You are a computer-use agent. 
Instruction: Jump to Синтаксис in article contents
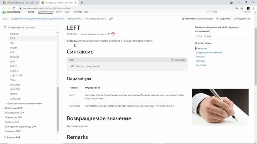pos(202,48)
